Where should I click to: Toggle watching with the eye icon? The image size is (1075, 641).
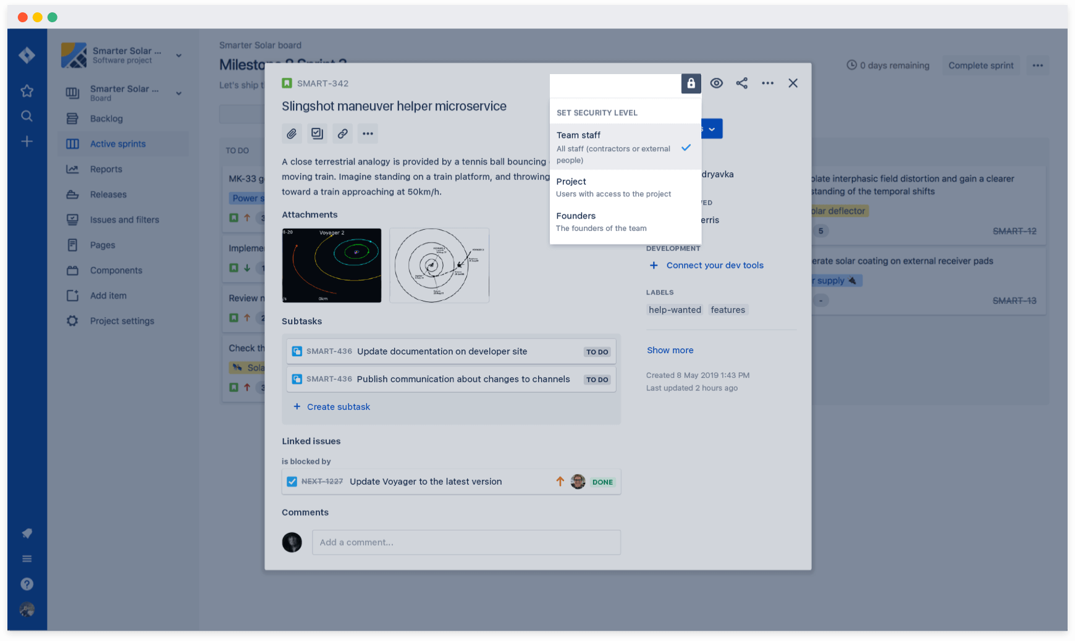(717, 83)
